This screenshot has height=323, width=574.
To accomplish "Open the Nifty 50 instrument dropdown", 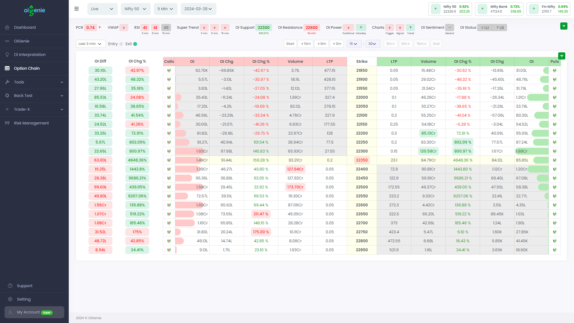I will coord(135,9).
